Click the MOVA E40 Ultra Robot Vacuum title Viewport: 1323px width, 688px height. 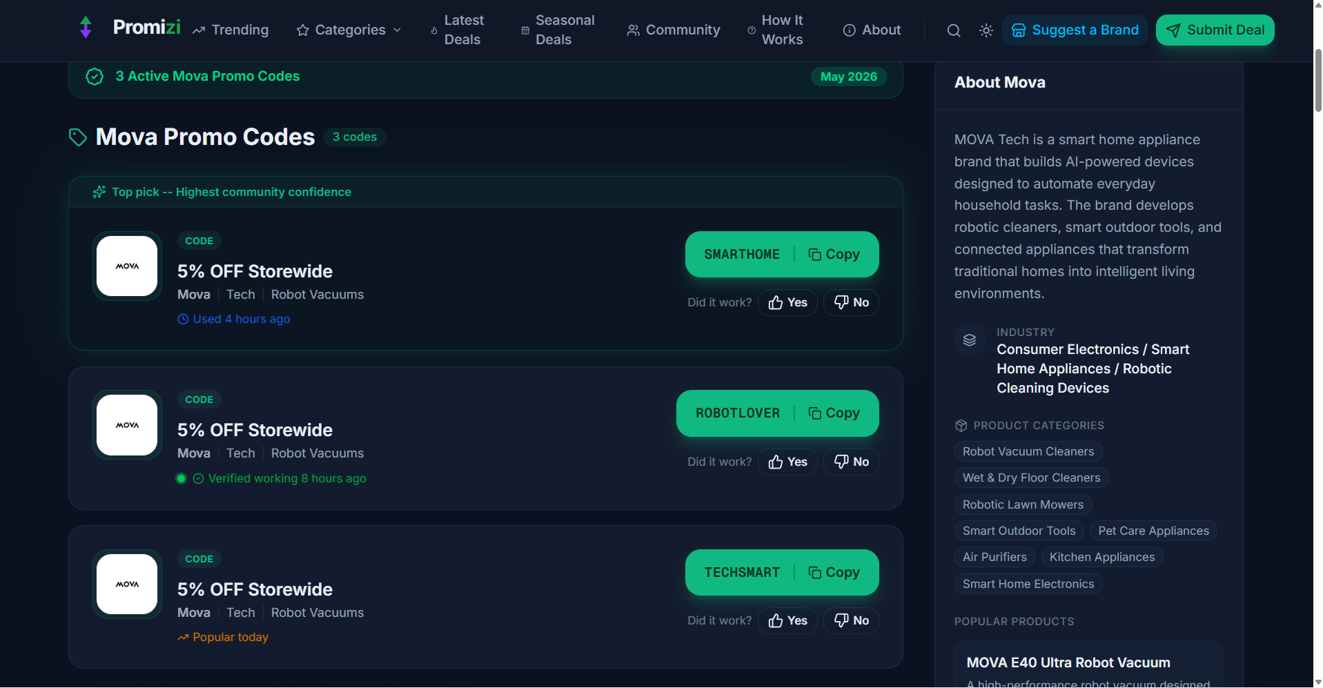tap(1068, 662)
